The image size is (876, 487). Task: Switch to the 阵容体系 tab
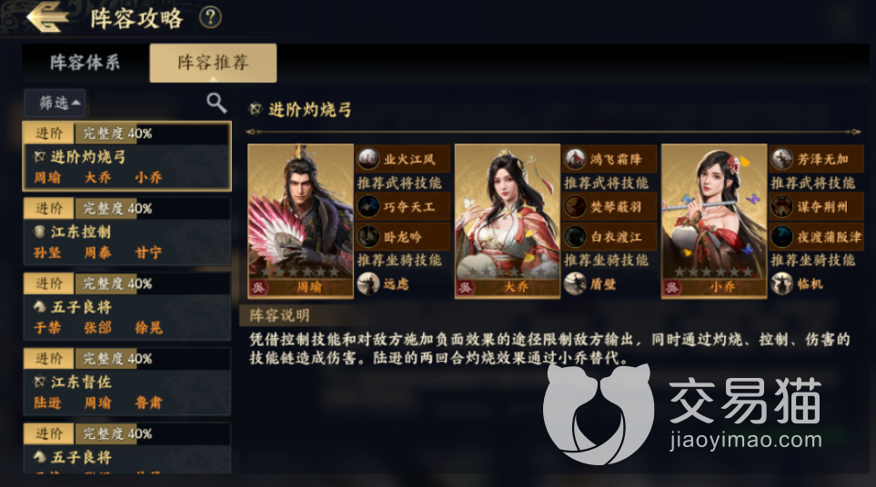pyautogui.click(x=85, y=63)
